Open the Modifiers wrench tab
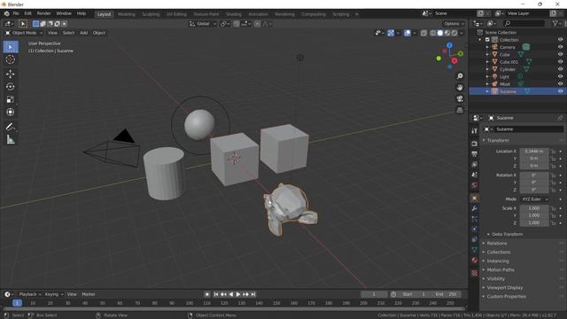 point(475,209)
